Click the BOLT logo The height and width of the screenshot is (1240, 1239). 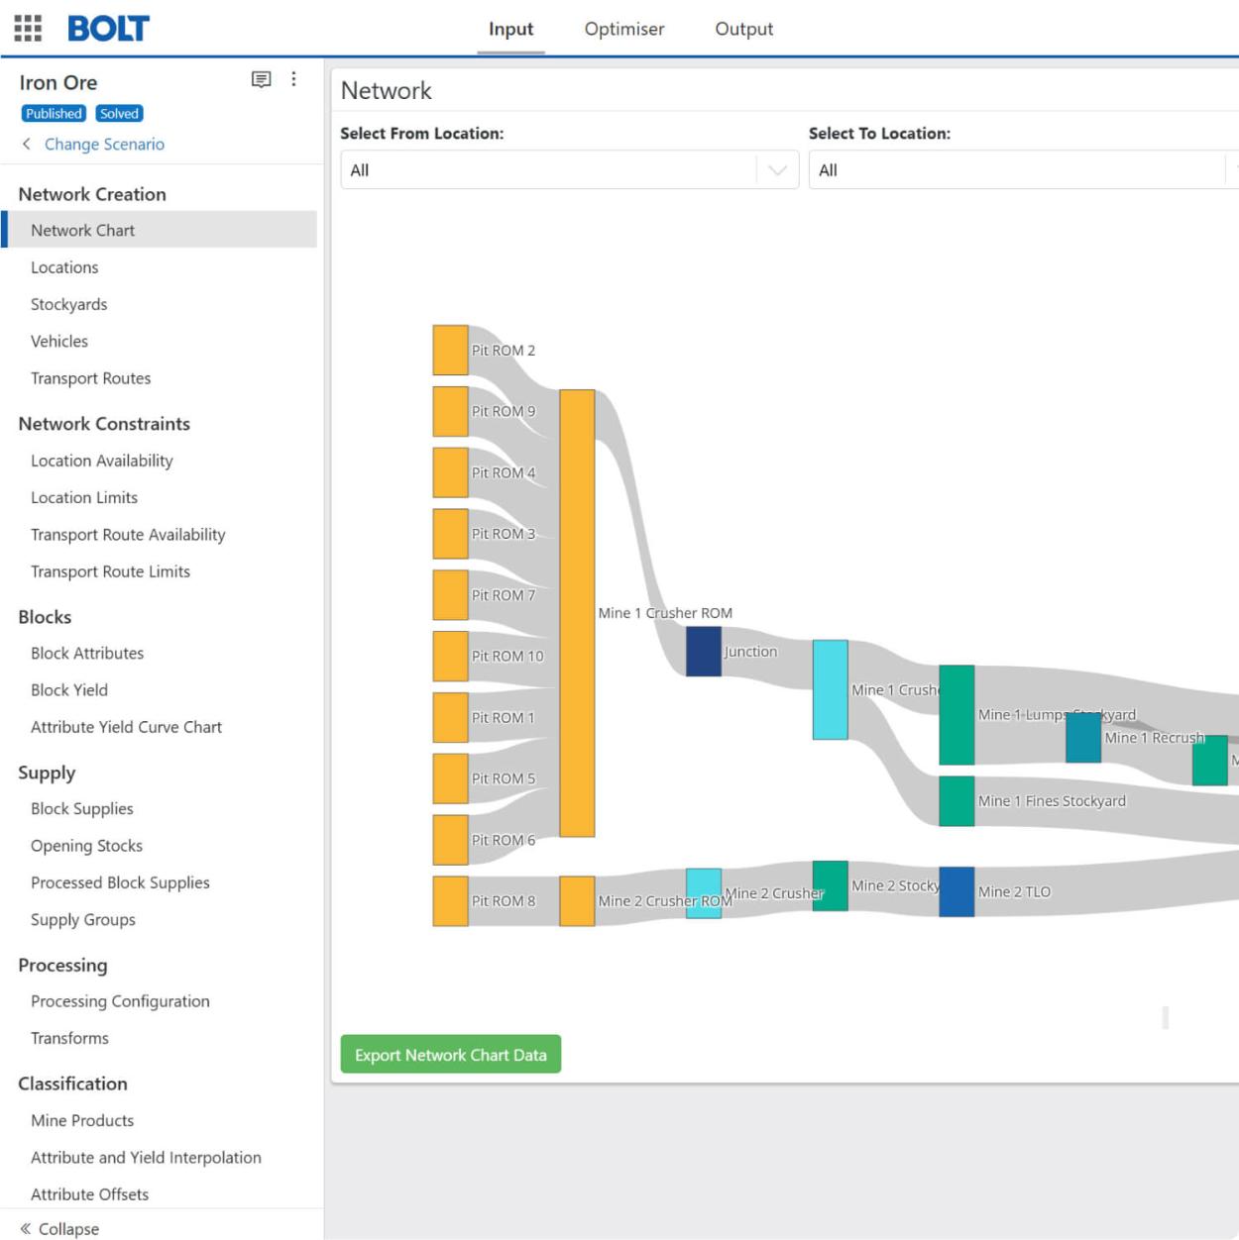[x=108, y=29]
